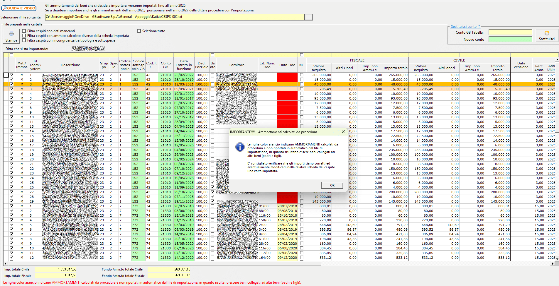Image resolution: width=559 pixels, height=286 pixels.
Task: Tick NC checkbox for Data Doc 16/07/2018
Action: [x=302, y=220]
